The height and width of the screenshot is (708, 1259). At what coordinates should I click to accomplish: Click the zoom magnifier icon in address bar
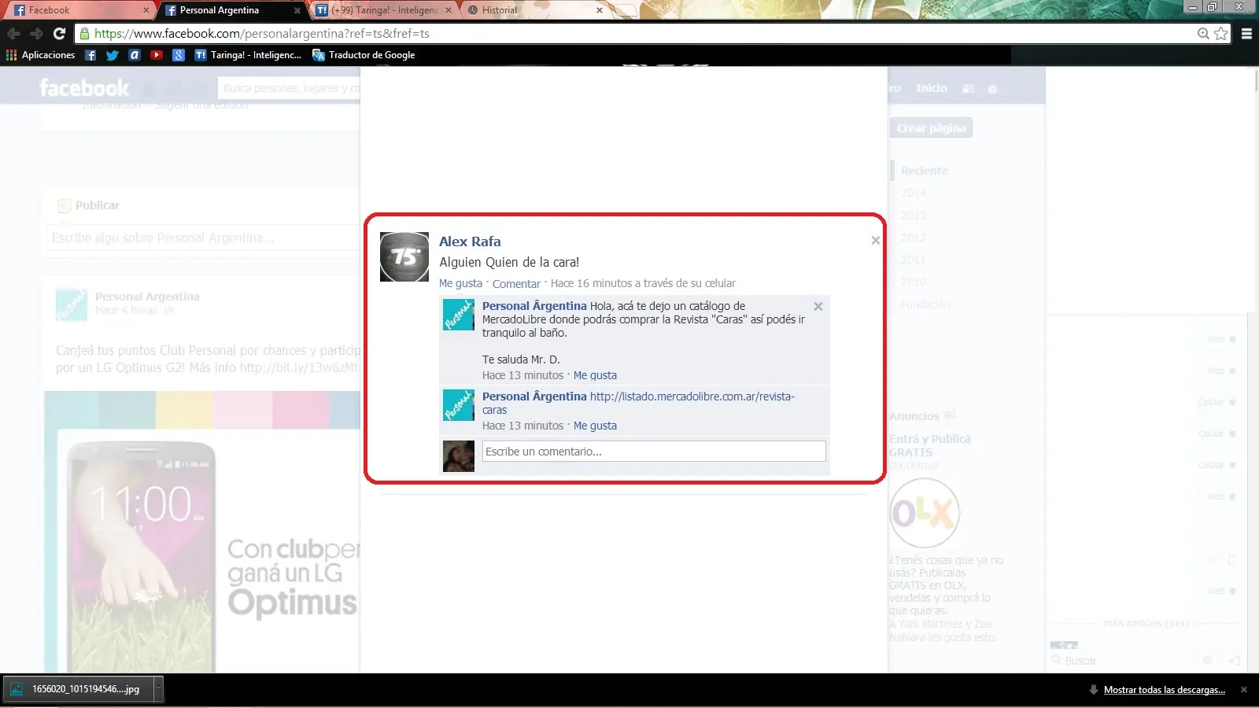1203,34
